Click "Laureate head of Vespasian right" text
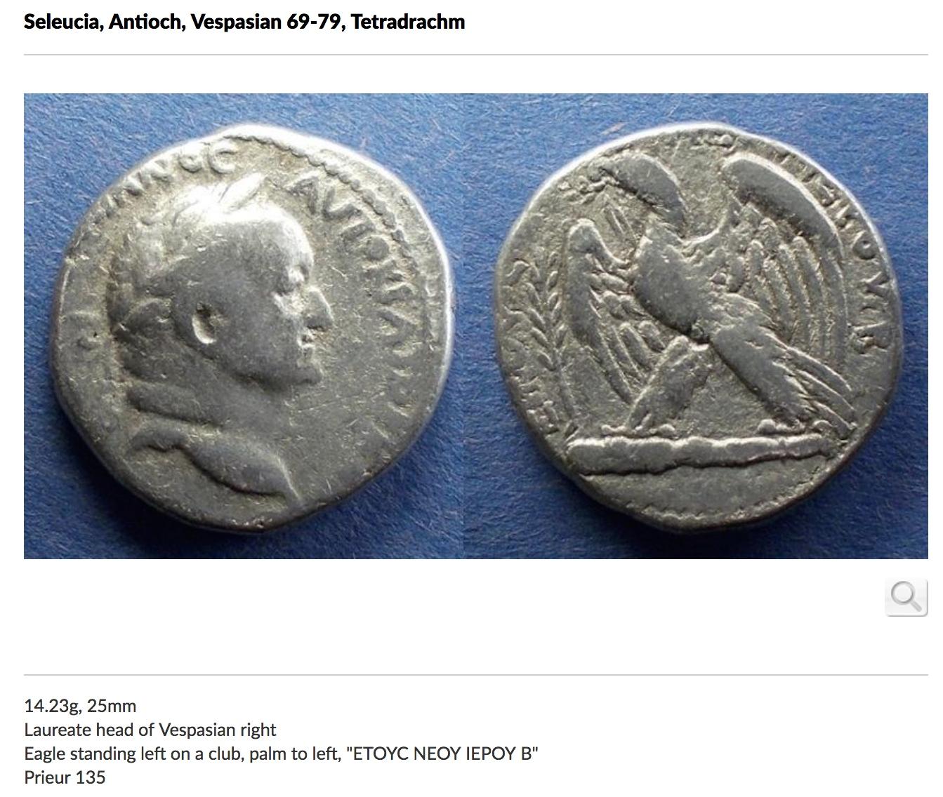The height and width of the screenshot is (797, 943). click(x=150, y=730)
